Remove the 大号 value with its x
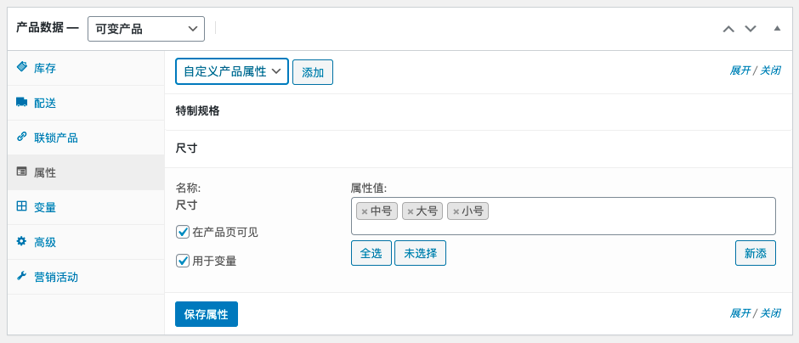799x343 pixels. [x=411, y=211]
